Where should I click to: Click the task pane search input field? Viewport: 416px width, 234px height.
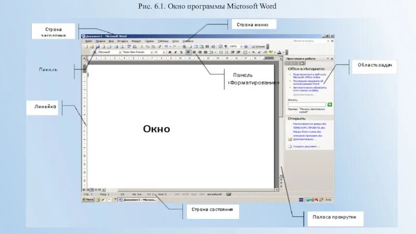pos(307,105)
